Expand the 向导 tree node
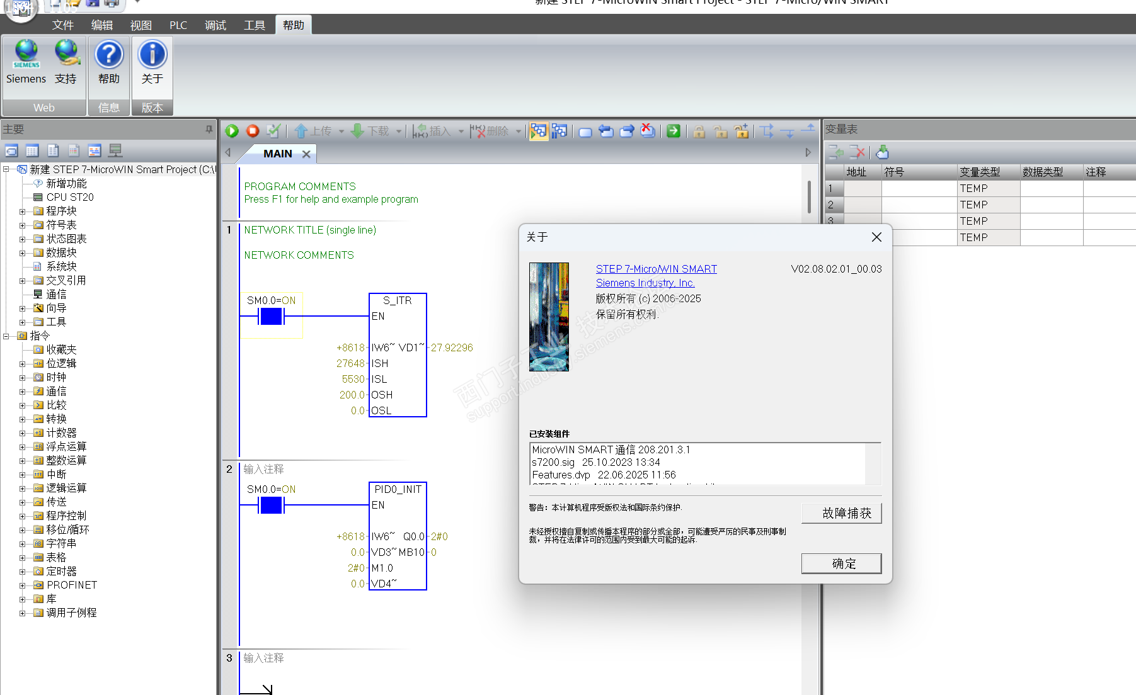This screenshot has height=695, width=1136. 23,308
